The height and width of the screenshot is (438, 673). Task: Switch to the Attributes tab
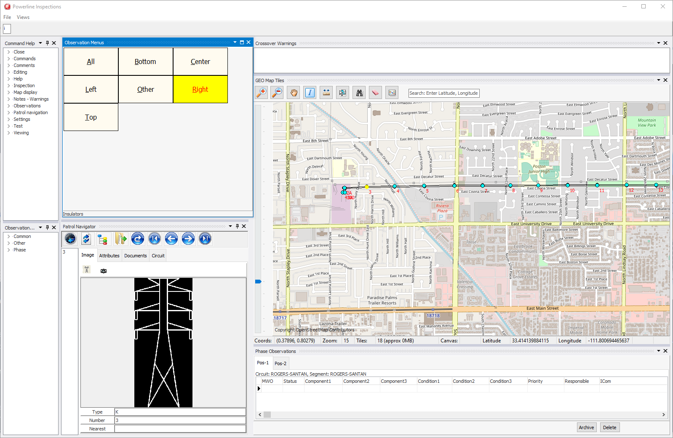click(x=109, y=256)
